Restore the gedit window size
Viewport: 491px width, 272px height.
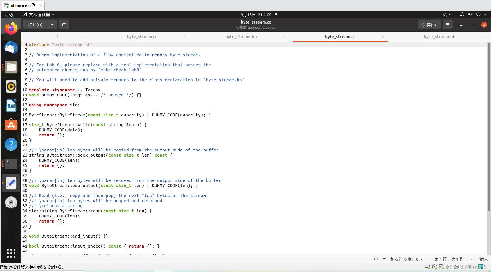tap(472, 25)
